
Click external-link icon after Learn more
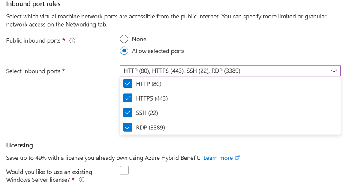click(x=238, y=158)
